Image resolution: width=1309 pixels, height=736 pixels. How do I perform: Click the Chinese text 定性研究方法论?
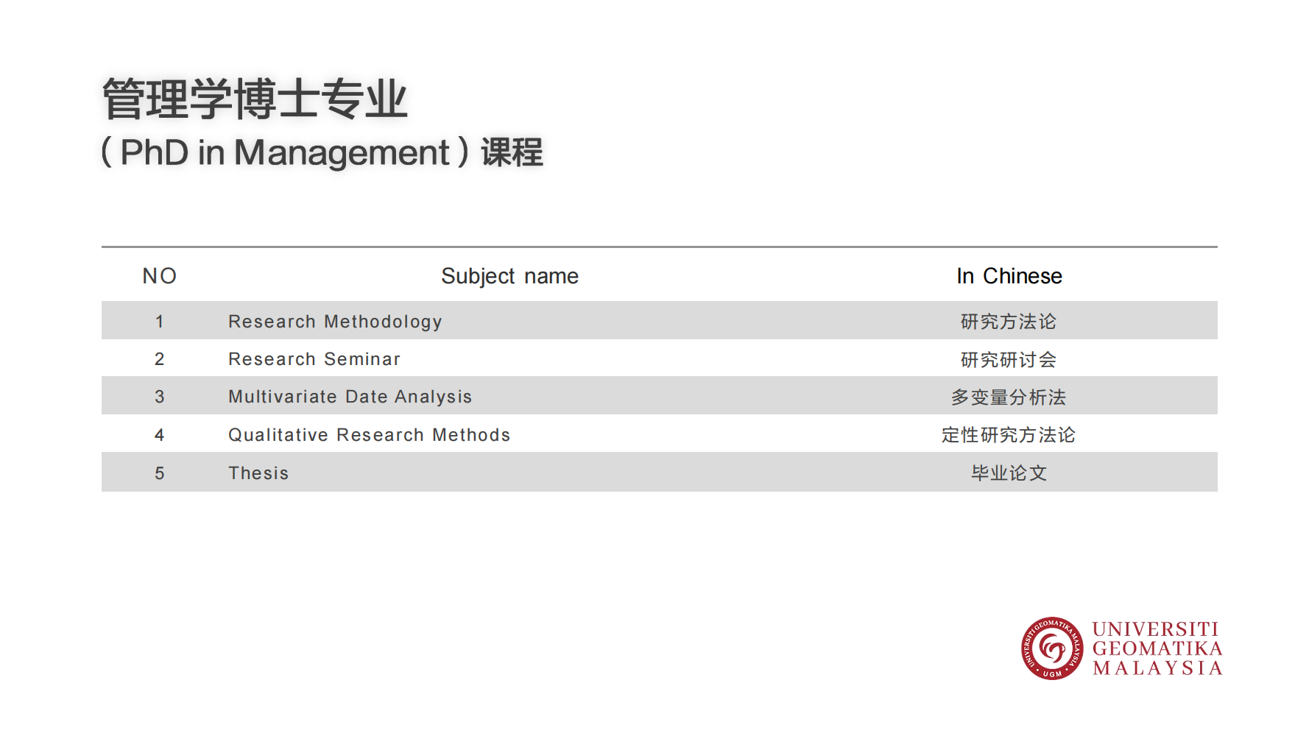pyautogui.click(x=1009, y=435)
